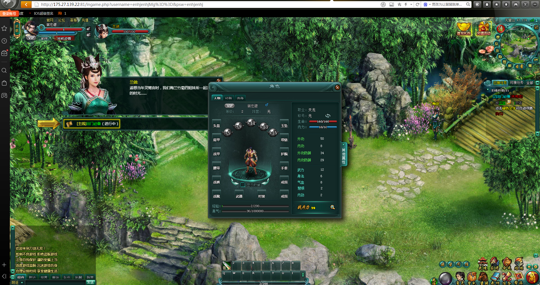Open the 合成 cauldron icon

click(507, 264)
